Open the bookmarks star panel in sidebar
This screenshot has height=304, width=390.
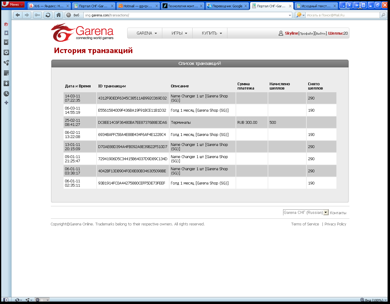(x=6, y=33)
